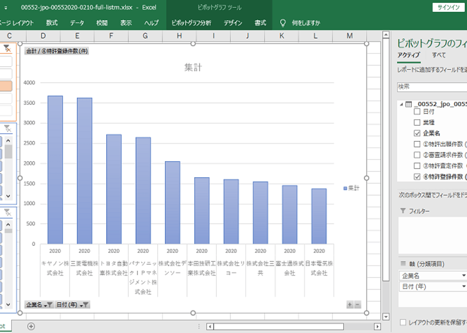Viewport: 467px width, 333px height.
Task: Select the chart title 集計
Action: tap(193, 68)
